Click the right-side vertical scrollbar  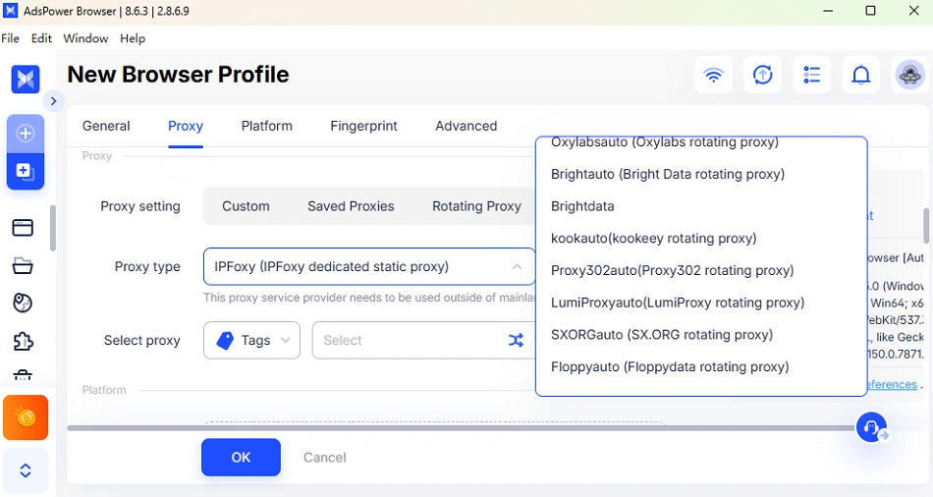click(x=926, y=226)
